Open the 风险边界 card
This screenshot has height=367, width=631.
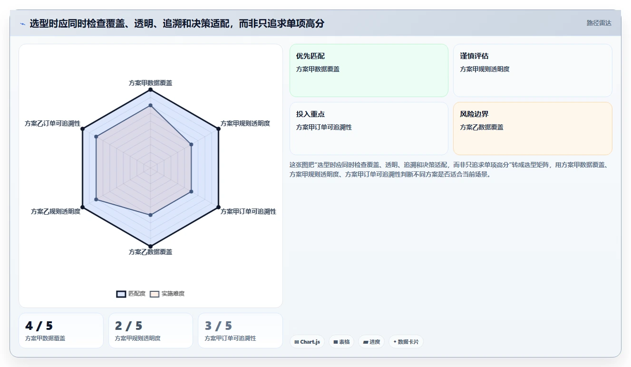click(x=533, y=129)
